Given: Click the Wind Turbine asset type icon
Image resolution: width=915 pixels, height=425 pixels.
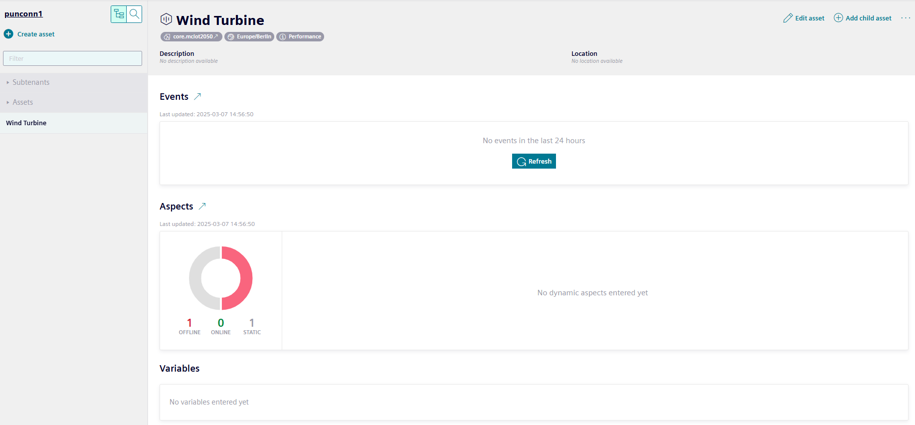Looking at the screenshot, I should 166,19.
